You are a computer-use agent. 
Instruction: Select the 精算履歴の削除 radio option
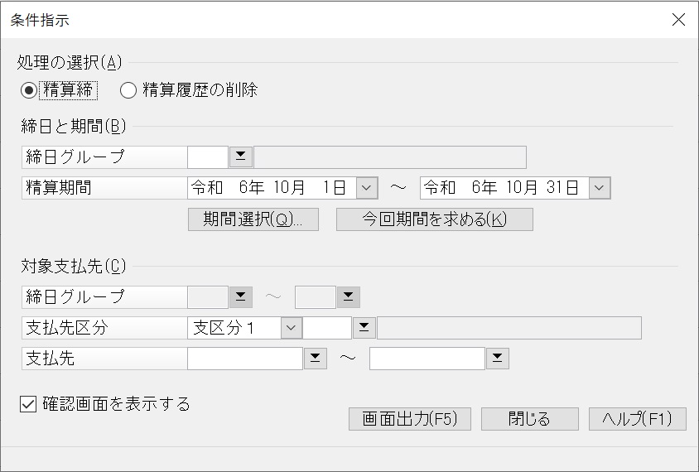coord(128,90)
